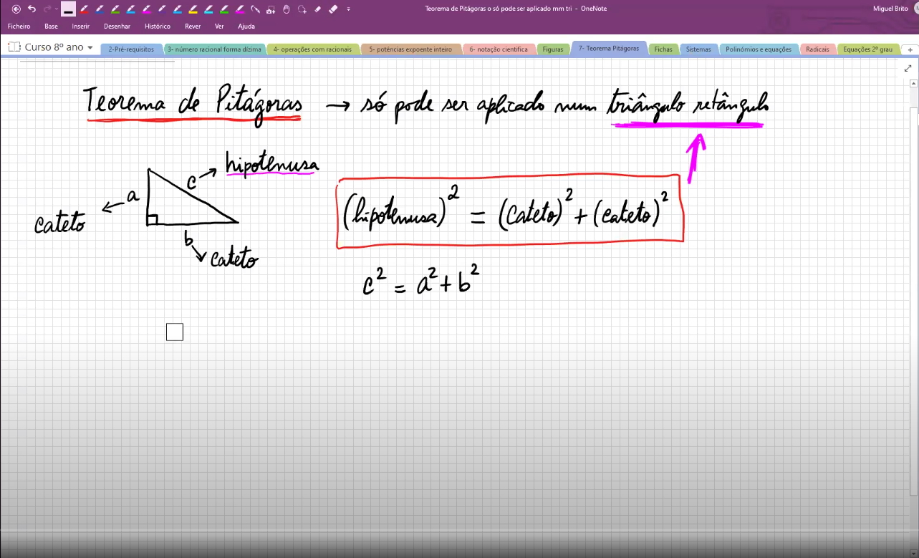Open the Histórico ribbon tab
919x558 pixels.
click(x=158, y=27)
